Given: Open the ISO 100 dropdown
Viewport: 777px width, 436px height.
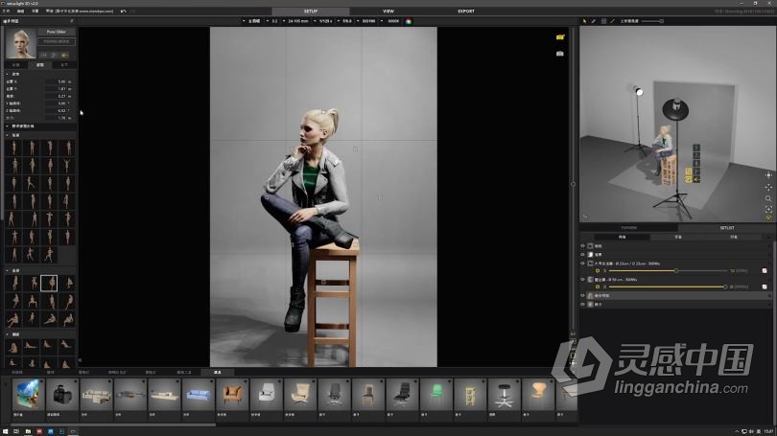Looking at the screenshot, I should [366, 21].
